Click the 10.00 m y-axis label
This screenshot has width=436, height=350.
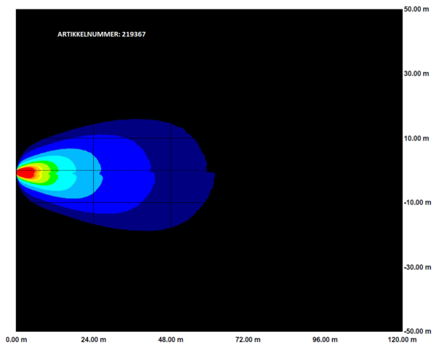tap(419, 138)
